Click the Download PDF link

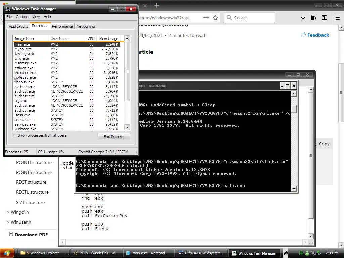[x=31, y=235]
